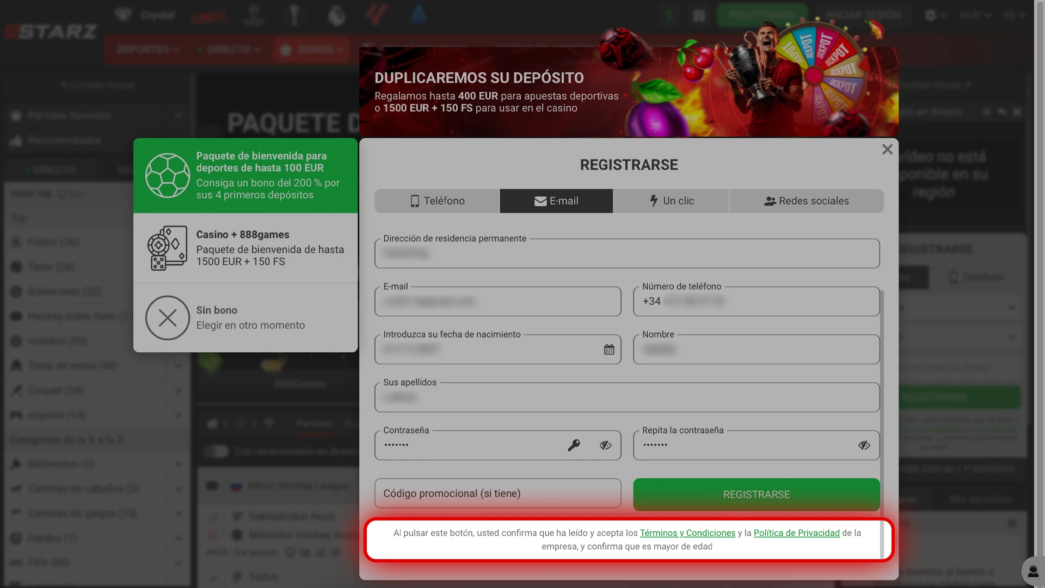Open the birth date calendar icon

(x=609, y=350)
